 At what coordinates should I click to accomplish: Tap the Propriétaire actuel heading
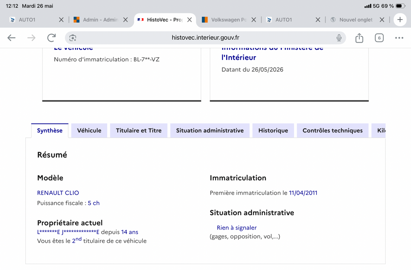[70, 223]
